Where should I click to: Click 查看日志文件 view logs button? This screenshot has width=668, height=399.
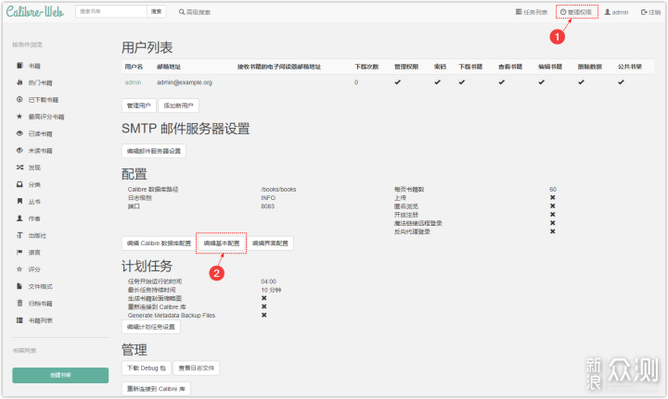point(197,368)
